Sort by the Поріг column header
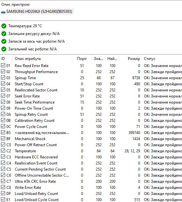Image resolution: width=182 pixels, height=202 pixels. (x=82, y=59)
